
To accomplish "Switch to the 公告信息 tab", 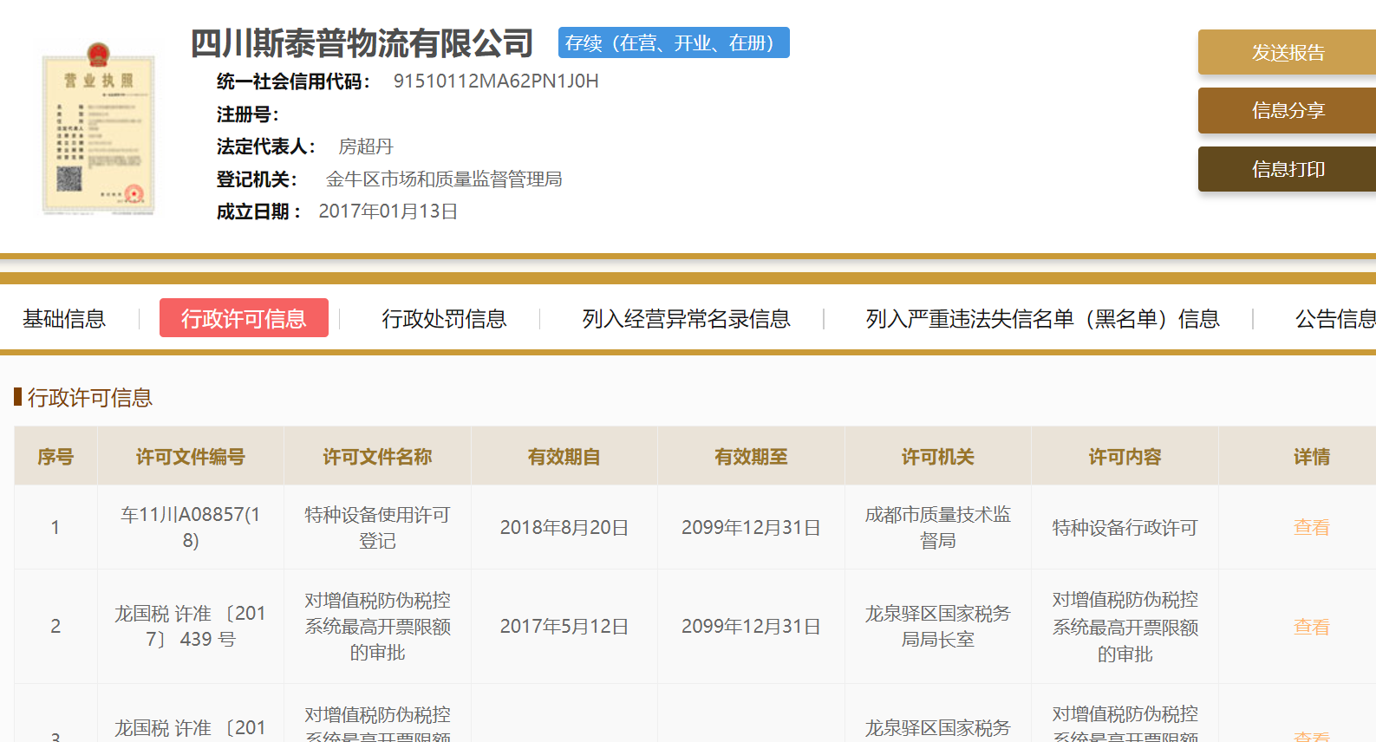I will (1335, 318).
